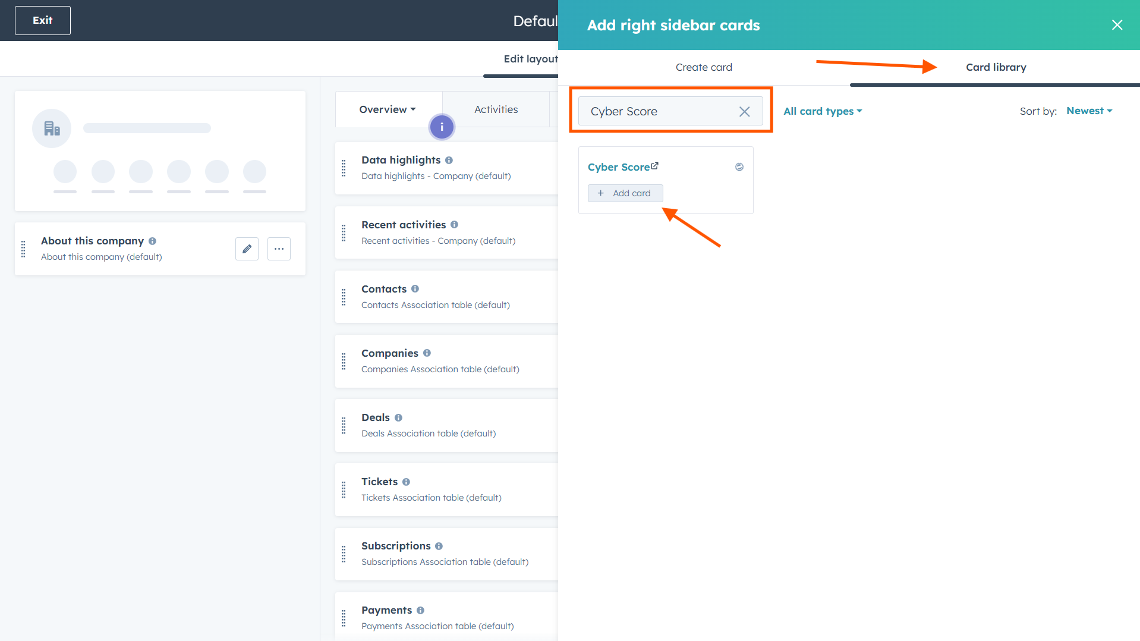Click info icon beside About this company

click(153, 241)
